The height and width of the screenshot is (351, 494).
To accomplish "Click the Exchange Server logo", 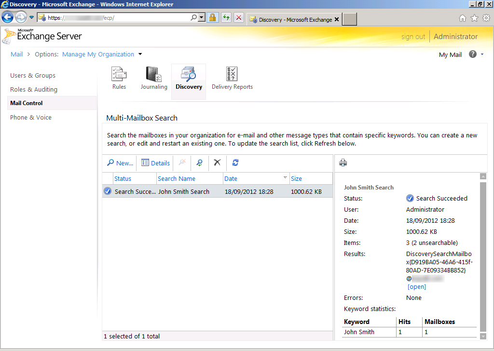I will [x=42, y=36].
